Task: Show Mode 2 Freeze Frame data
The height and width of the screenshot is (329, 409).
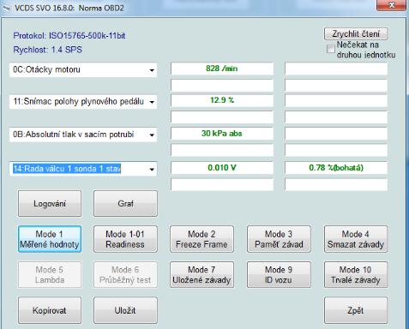Action: (x=201, y=239)
